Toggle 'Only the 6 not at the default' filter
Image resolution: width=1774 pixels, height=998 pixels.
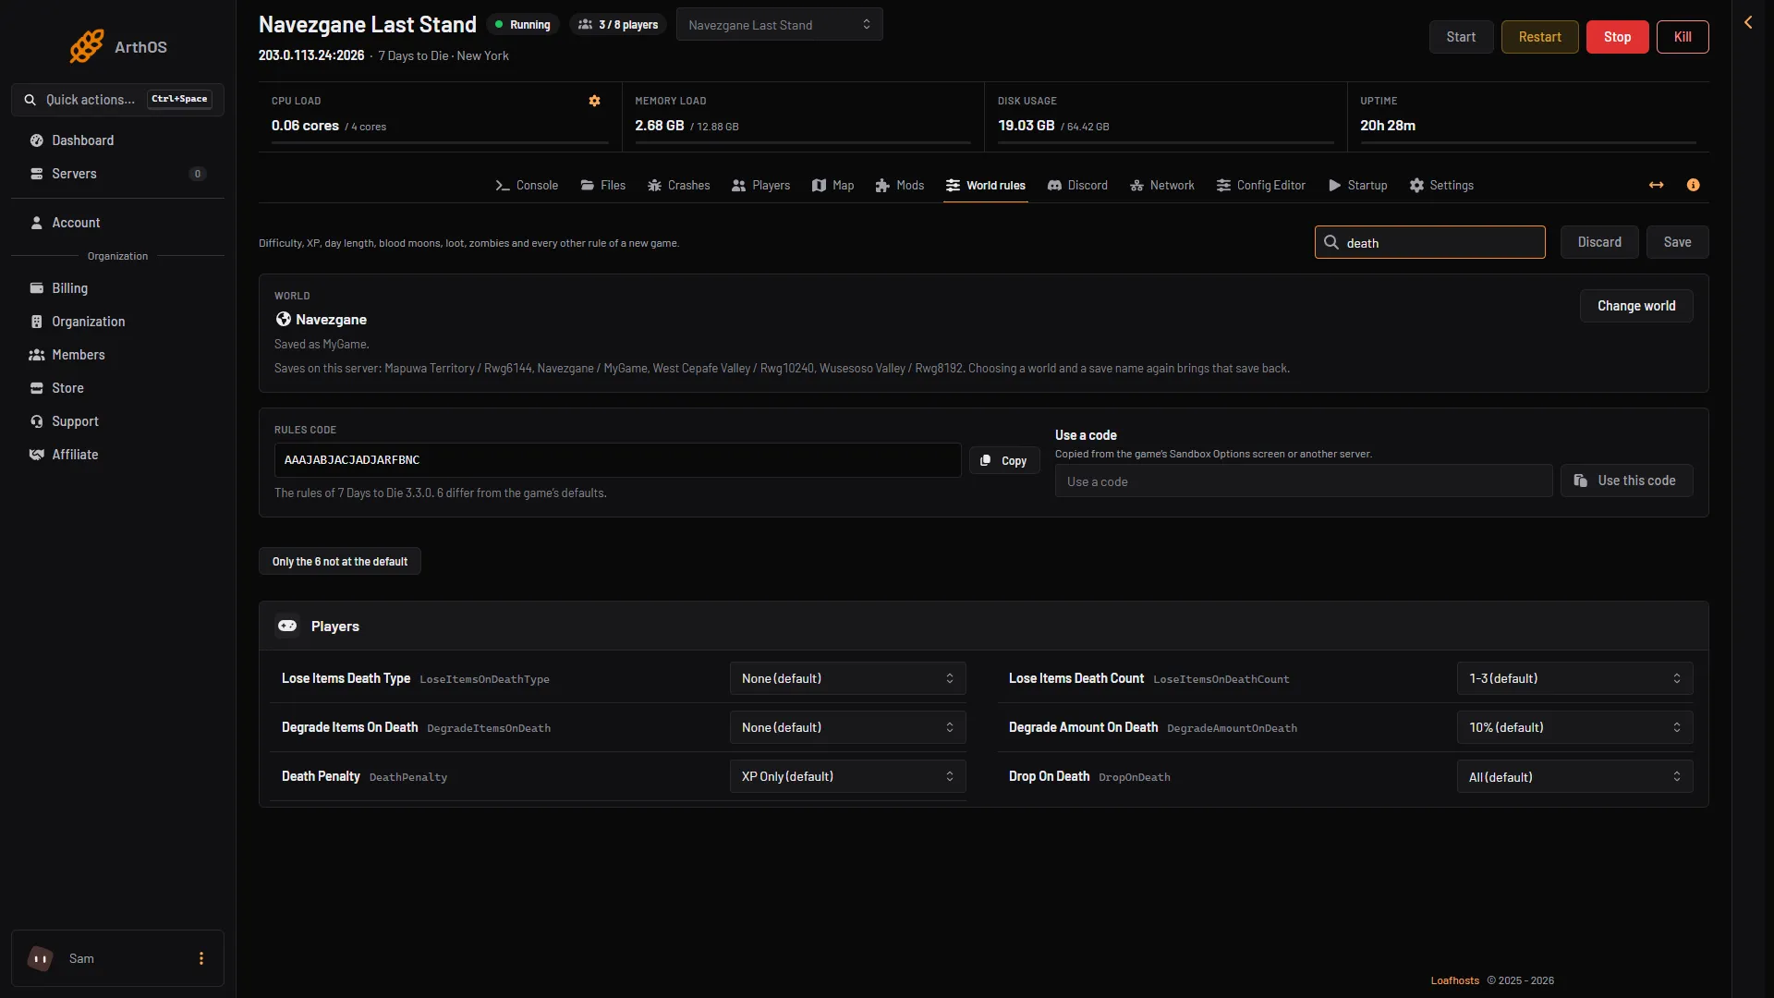pyautogui.click(x=339, y=561)
